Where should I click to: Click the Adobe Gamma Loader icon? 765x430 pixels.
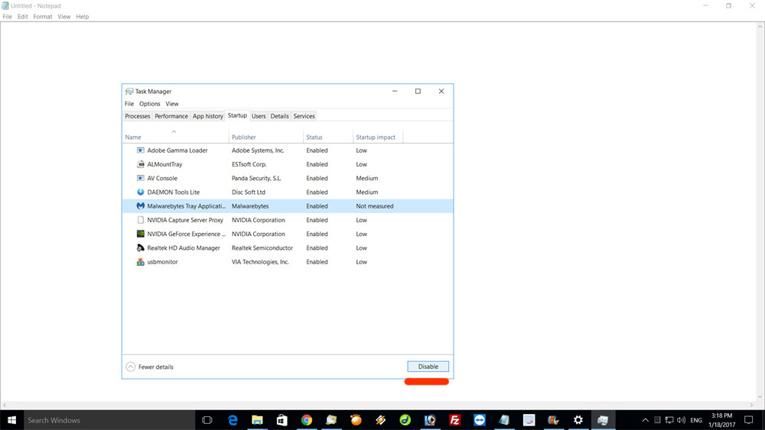(141, 150)
